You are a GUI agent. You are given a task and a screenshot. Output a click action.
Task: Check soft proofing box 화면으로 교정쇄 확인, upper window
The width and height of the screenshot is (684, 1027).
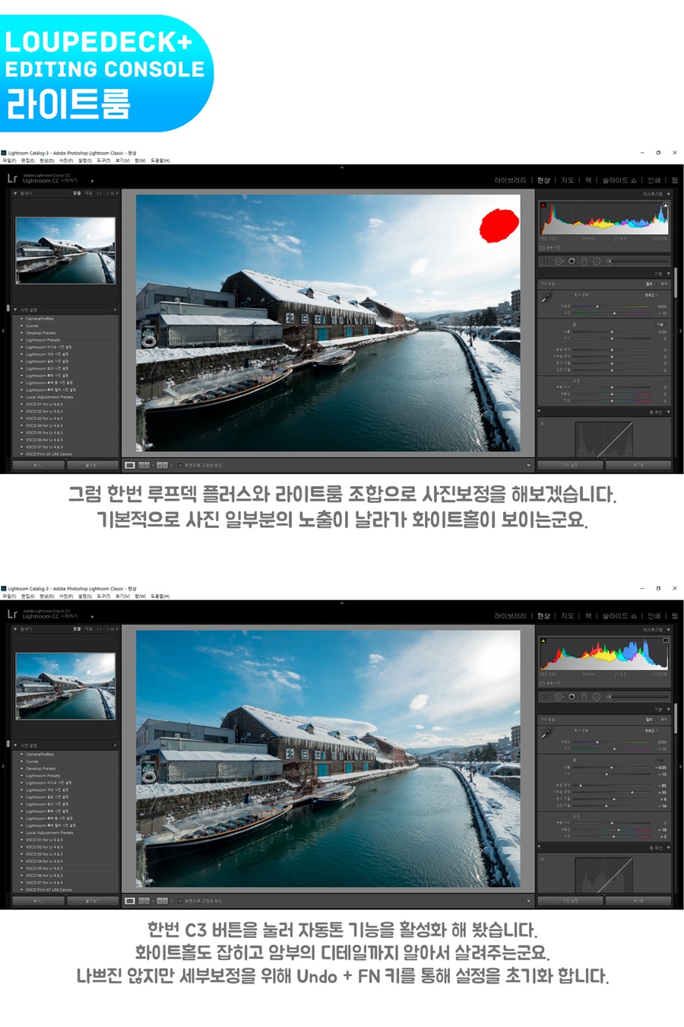pyautogui.click(x=180, y=465)
